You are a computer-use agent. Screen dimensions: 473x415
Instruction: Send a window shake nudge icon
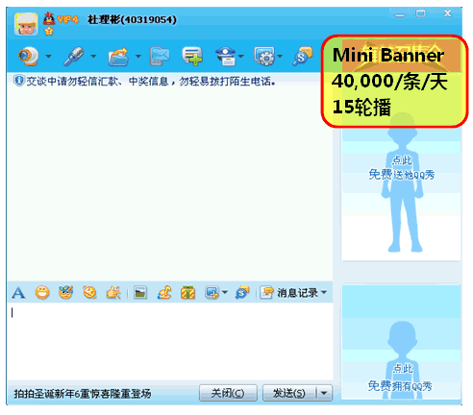(113, 292)
